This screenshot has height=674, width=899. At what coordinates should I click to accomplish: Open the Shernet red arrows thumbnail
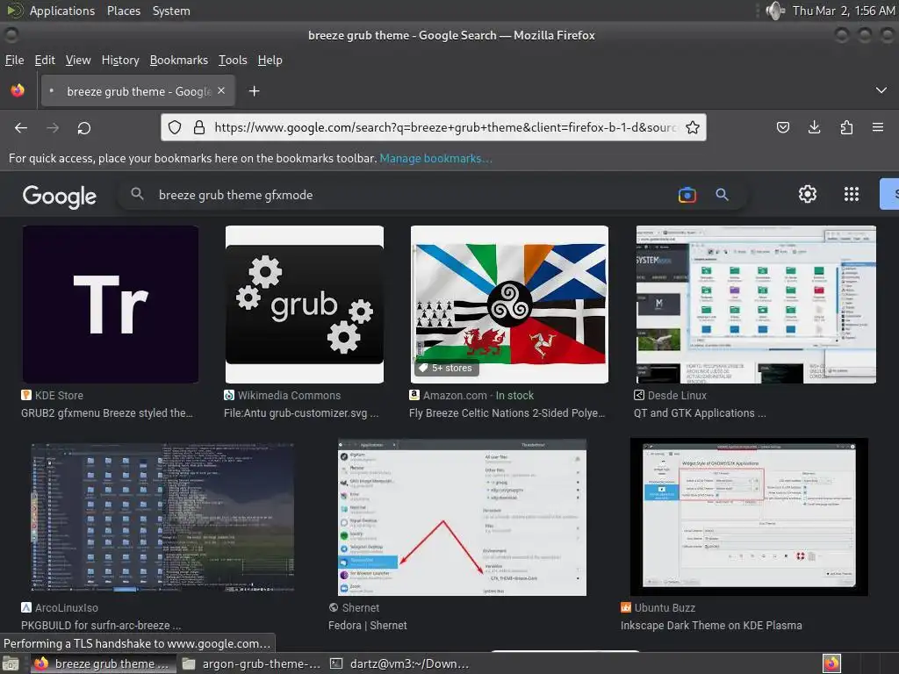462,517
